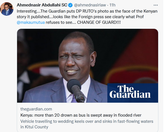Click tweet text 'CHANGE OF GUARD!!!'

[99, 22]
